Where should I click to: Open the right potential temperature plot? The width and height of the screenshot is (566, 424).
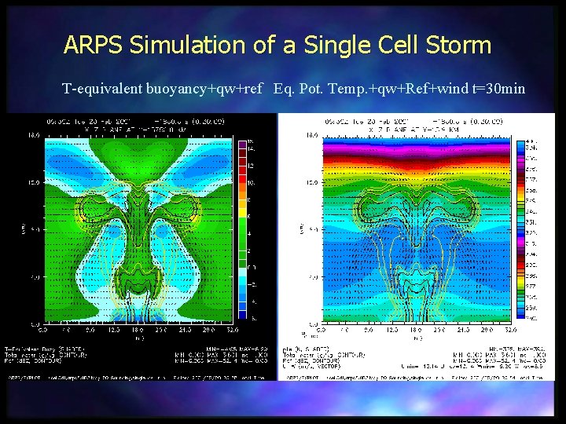coord(417,230)
